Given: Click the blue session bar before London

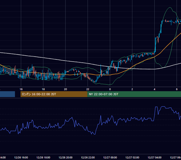Looking at the screenshot, I should 7,94.
